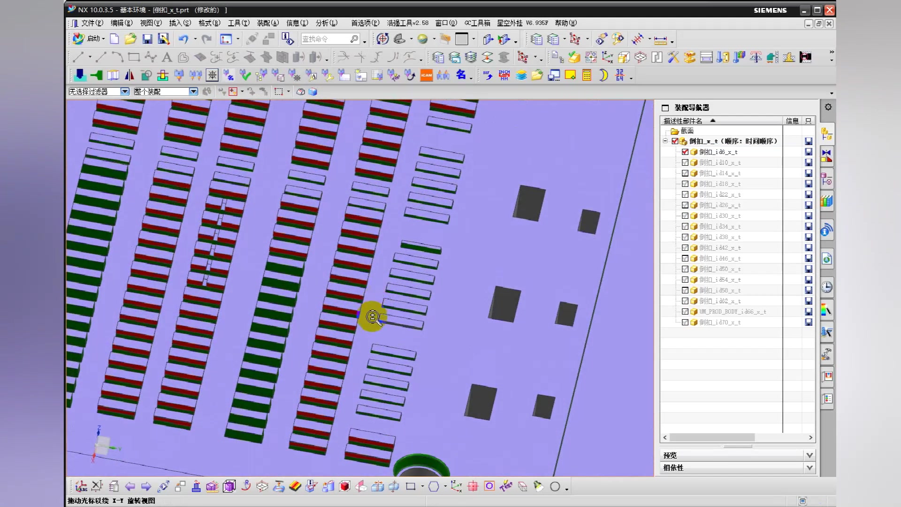Open the 分析(L) menu
Viewport: 901px width, 507px height.
coord(326,23)
